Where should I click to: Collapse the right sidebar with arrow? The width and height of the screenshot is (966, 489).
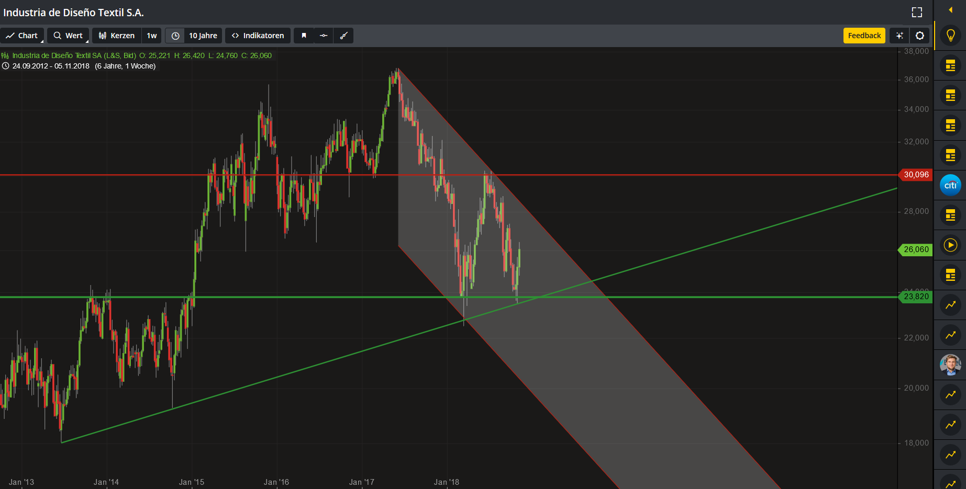pos(950,10)
